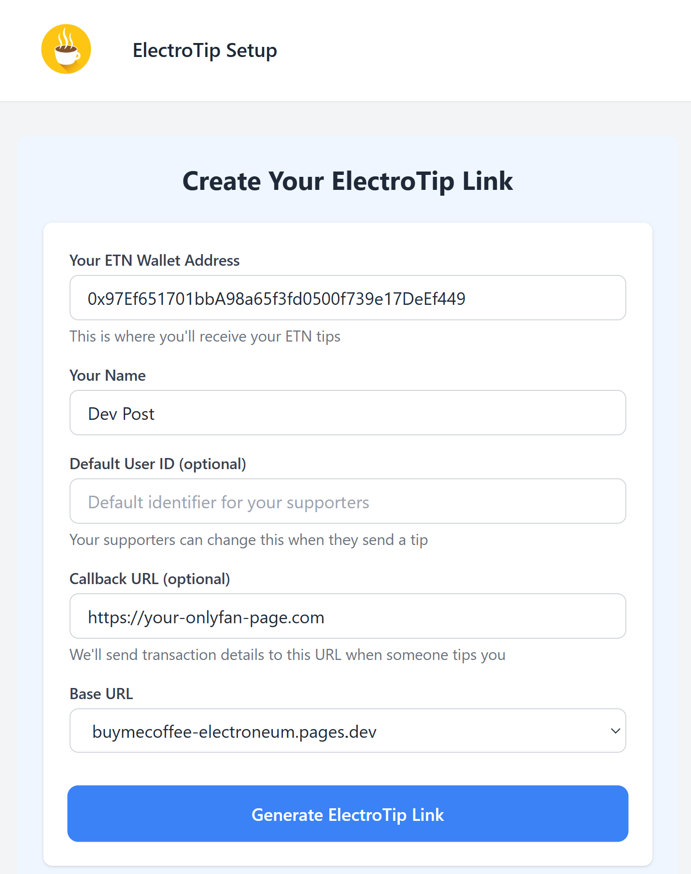Focus the Default User ID field
This screenshot has height=874, width=691.
coord(348,501)
